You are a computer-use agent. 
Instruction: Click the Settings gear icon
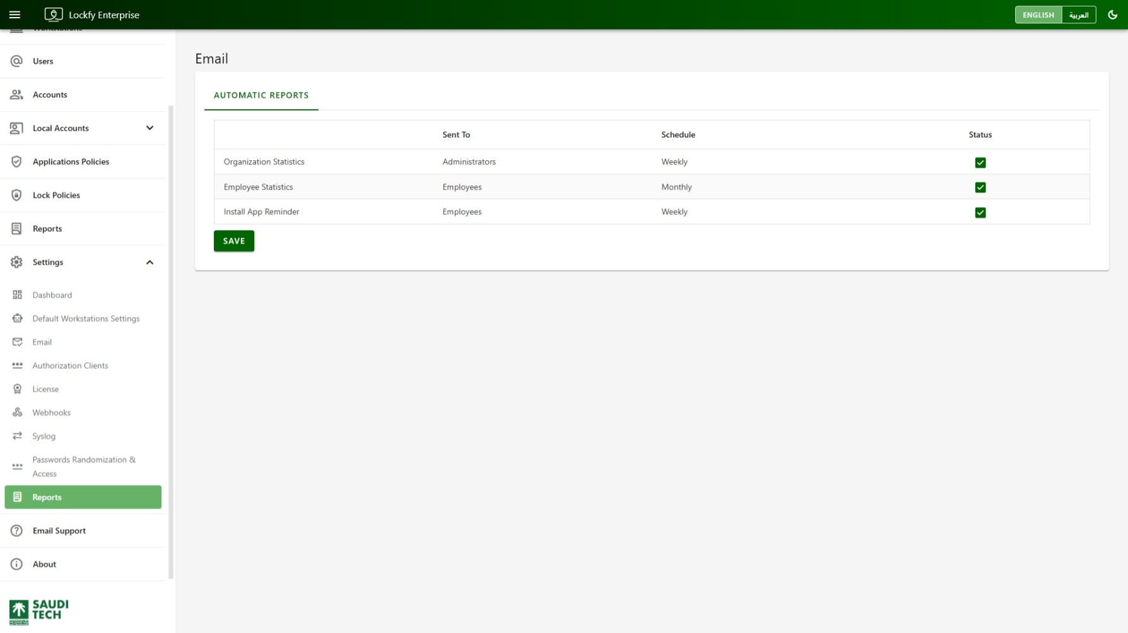tap(17, 262)
